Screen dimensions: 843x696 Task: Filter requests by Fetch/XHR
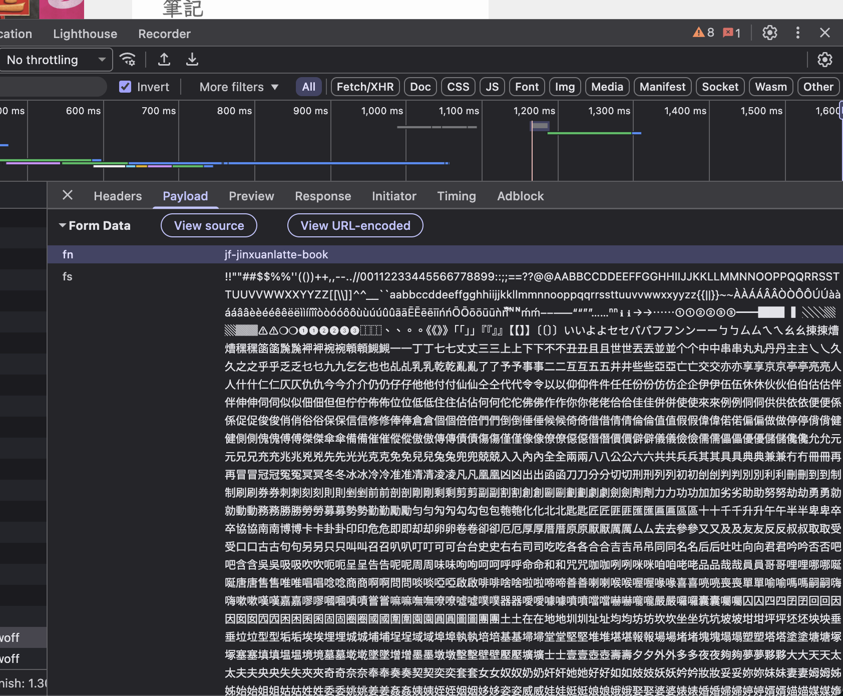click(x=365, y=87)
